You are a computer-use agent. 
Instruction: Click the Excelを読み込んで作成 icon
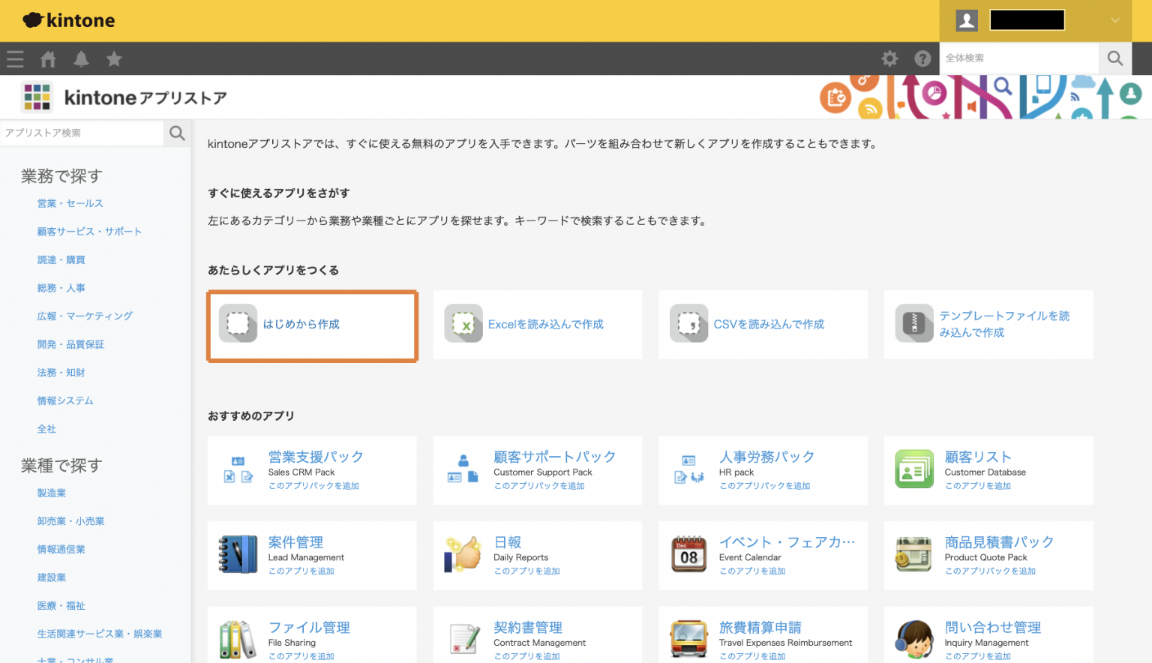[463, 323]
